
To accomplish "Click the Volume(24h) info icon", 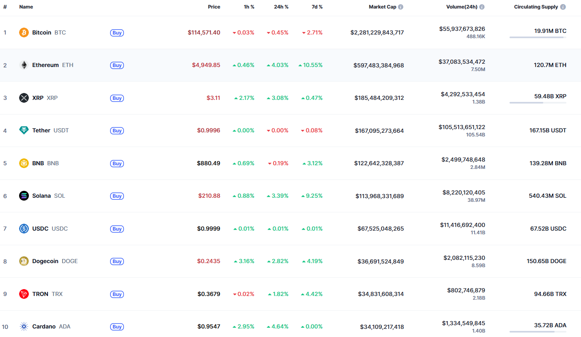I will coord(482,7).
